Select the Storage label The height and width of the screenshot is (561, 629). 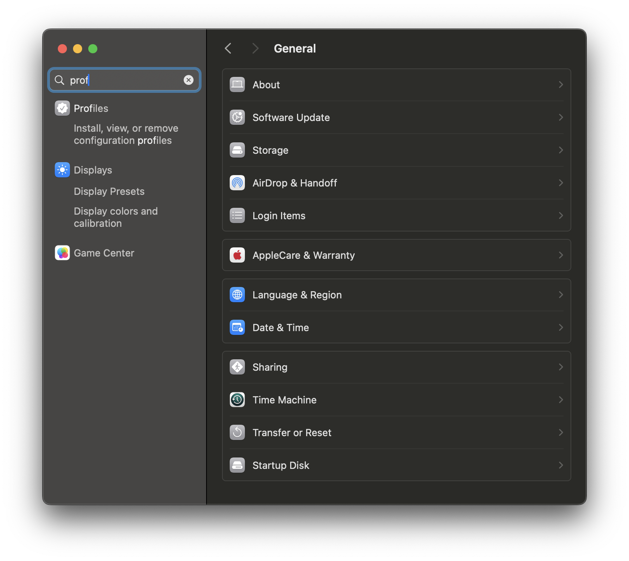pos(270,150)
